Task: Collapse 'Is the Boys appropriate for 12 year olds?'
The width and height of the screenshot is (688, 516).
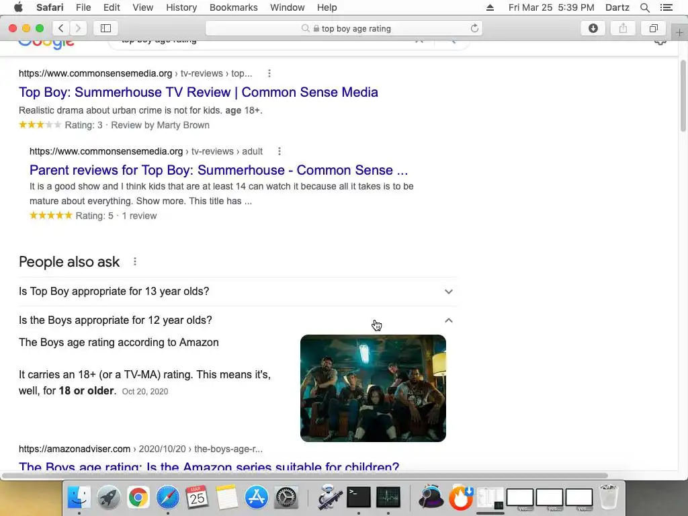Action: click(x=238, y=320)
